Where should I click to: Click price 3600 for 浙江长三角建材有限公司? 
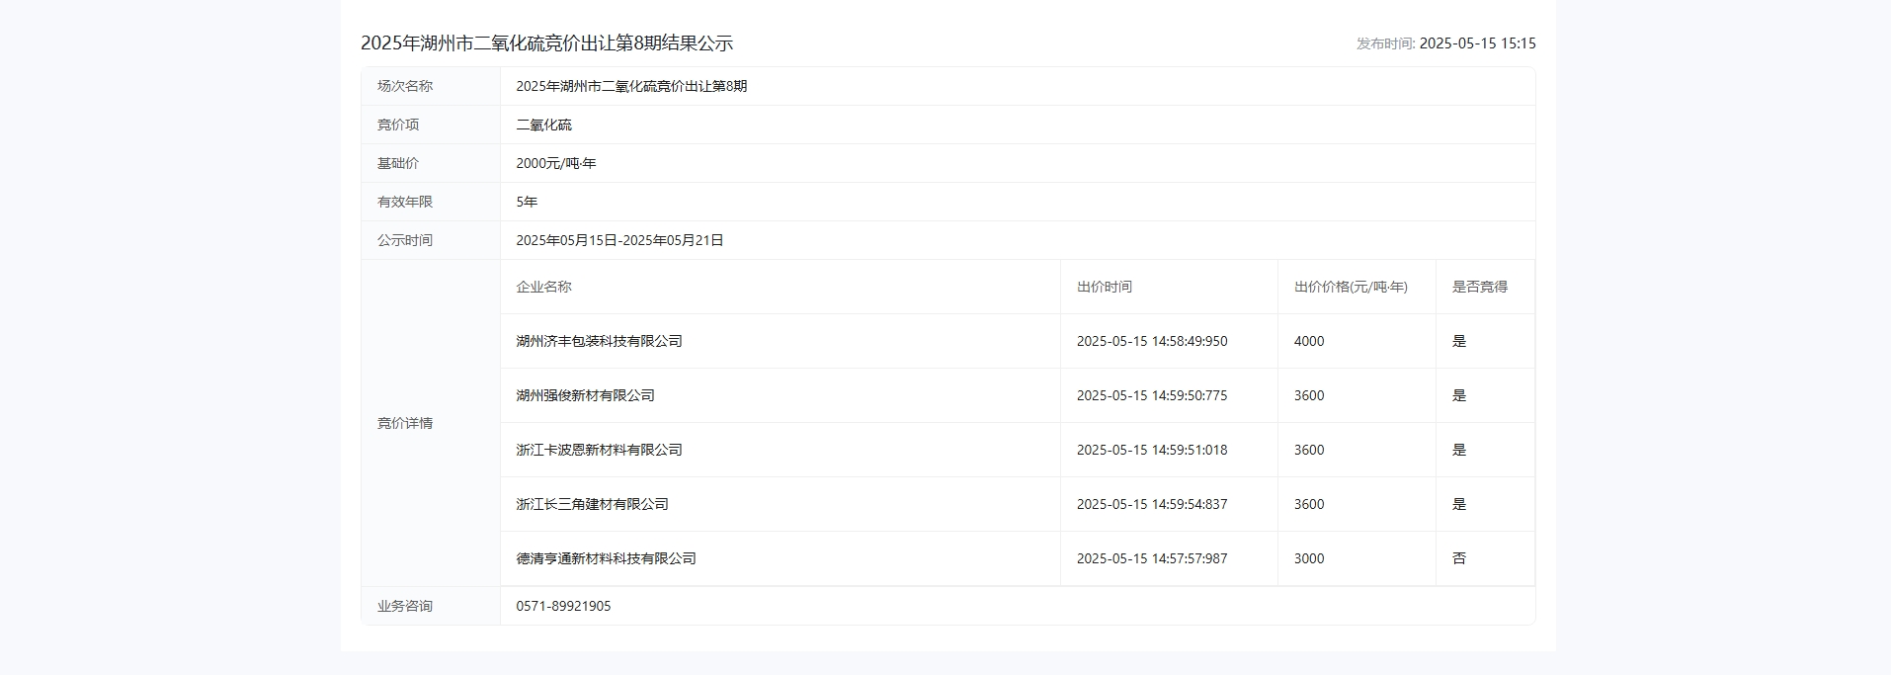[1309, 504]
